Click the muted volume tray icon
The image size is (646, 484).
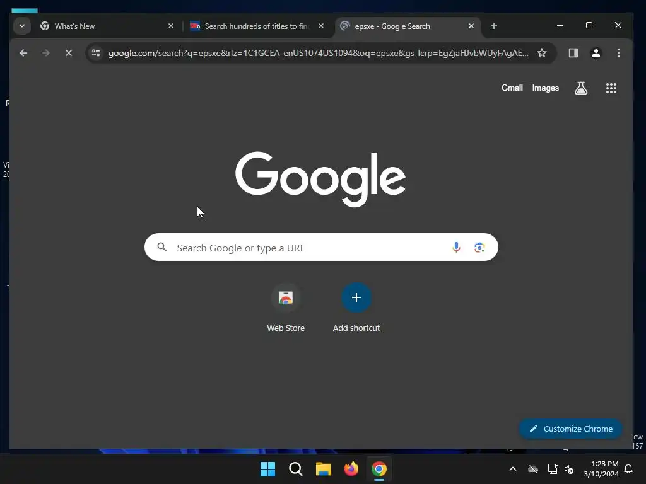pyautogui.click(x=569, y=469)
